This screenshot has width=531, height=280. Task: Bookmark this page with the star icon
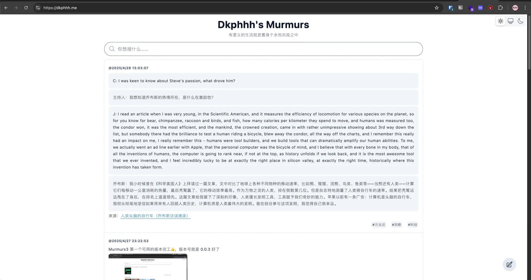click(x=437, y=8)
